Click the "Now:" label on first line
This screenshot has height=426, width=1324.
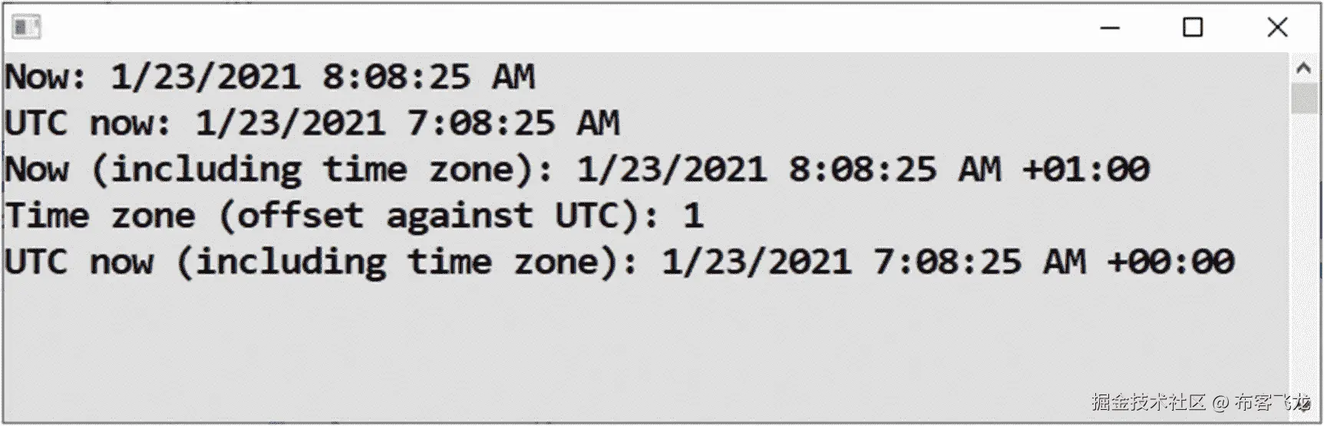[x=45, y=78]
